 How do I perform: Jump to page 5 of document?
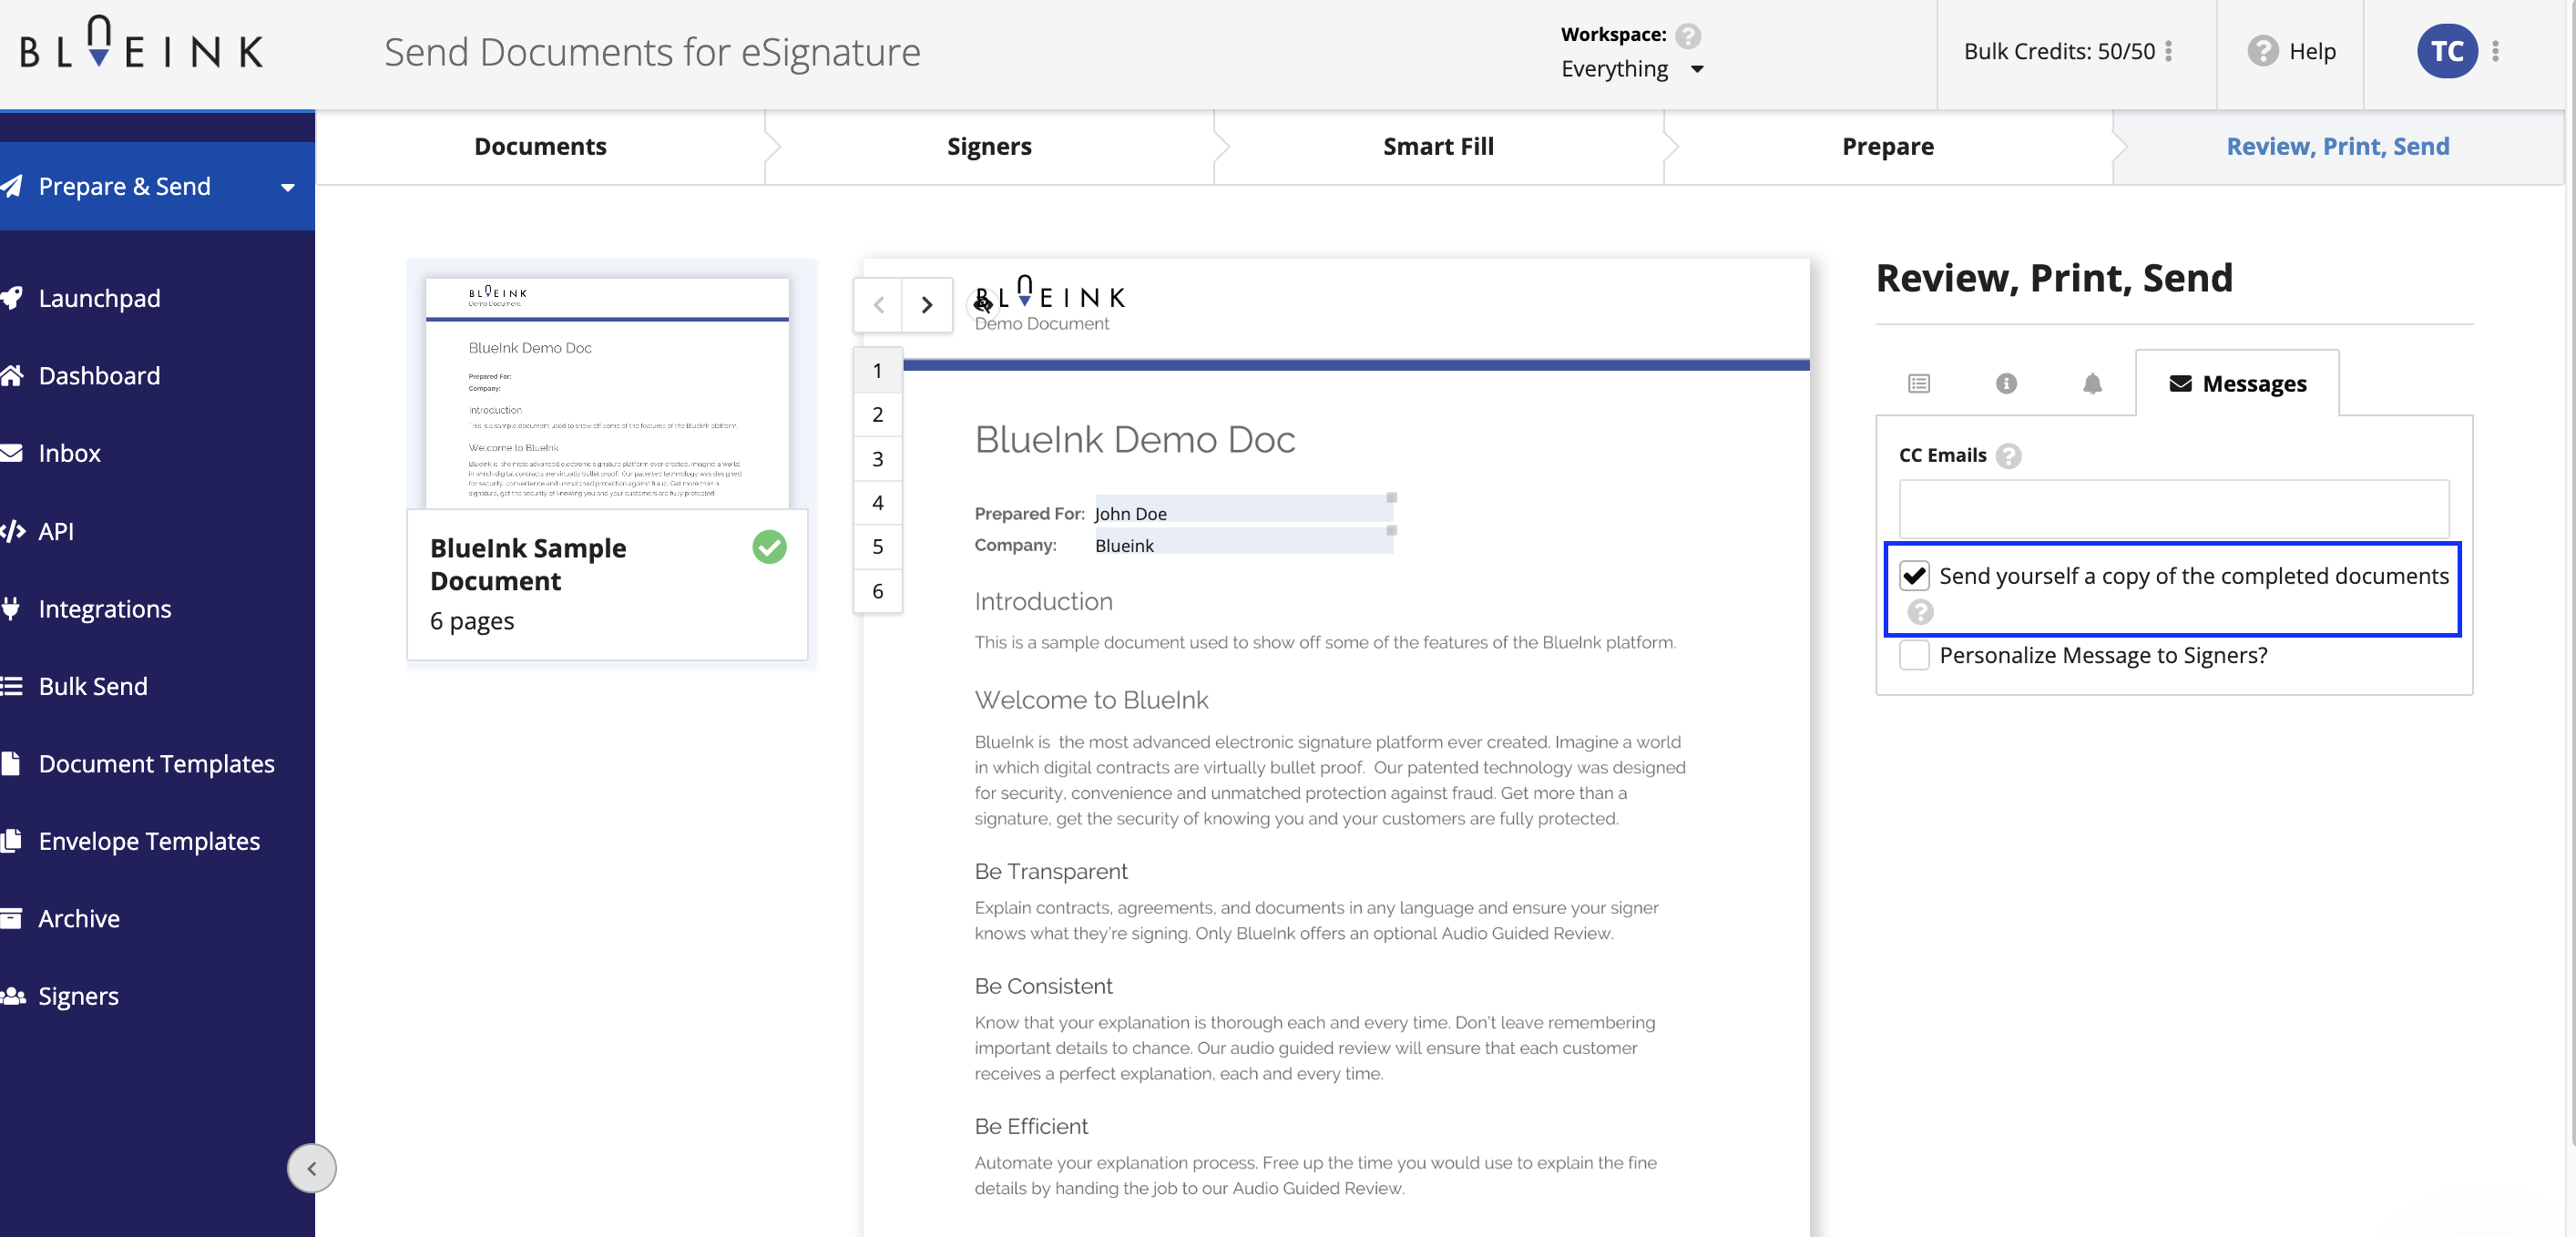pos(877,546)
